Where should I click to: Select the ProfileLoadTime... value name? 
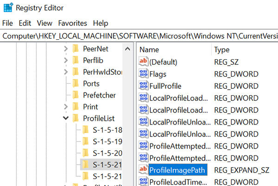(178, 182)
